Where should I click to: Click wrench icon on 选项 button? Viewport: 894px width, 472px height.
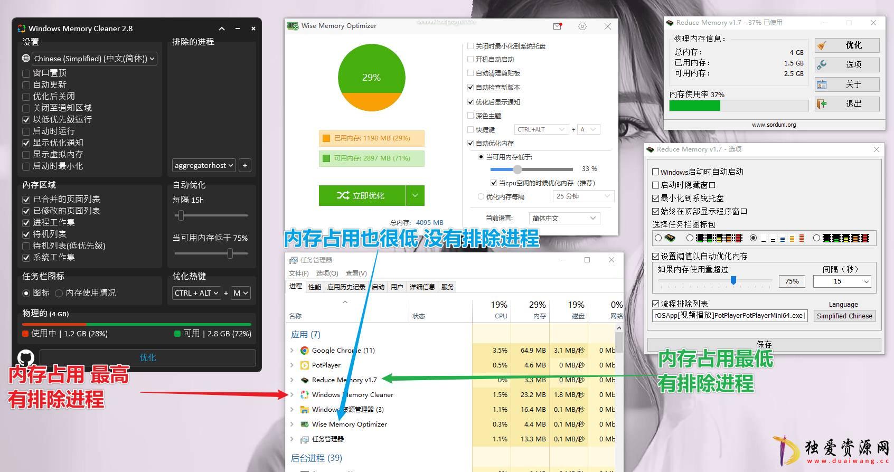pyautogui.click(x=822, y=65)
